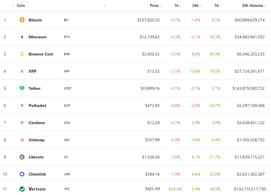Click Vertcoin volume $133,715,517,795
The width and height of the screenshot is (271, 195).
(250, 189)
